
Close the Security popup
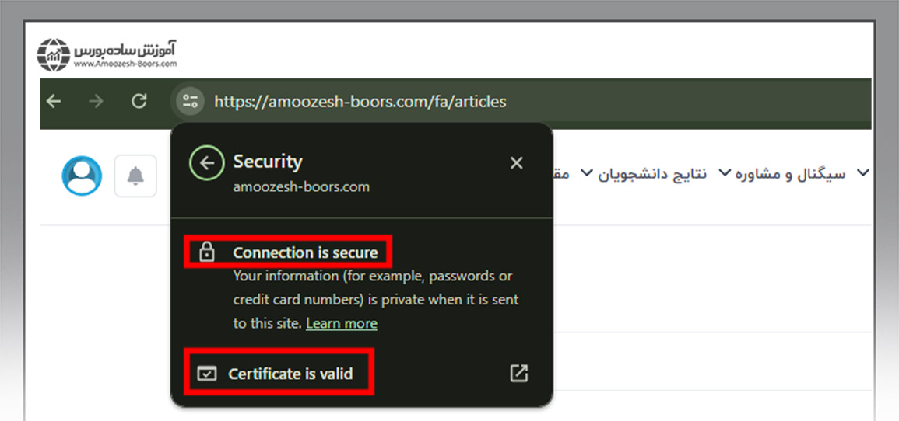[516, 163]
